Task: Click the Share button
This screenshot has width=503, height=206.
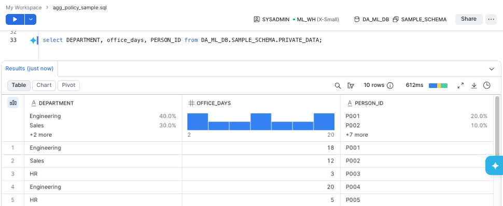Action: tap(469, 19)
